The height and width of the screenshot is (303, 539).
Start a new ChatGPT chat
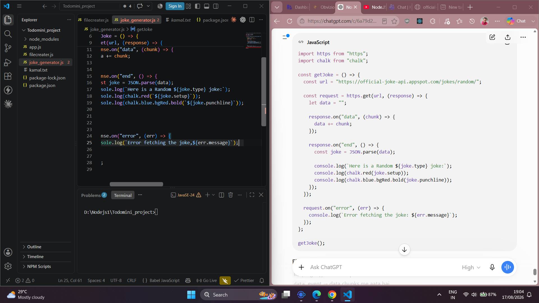[492, 37]
